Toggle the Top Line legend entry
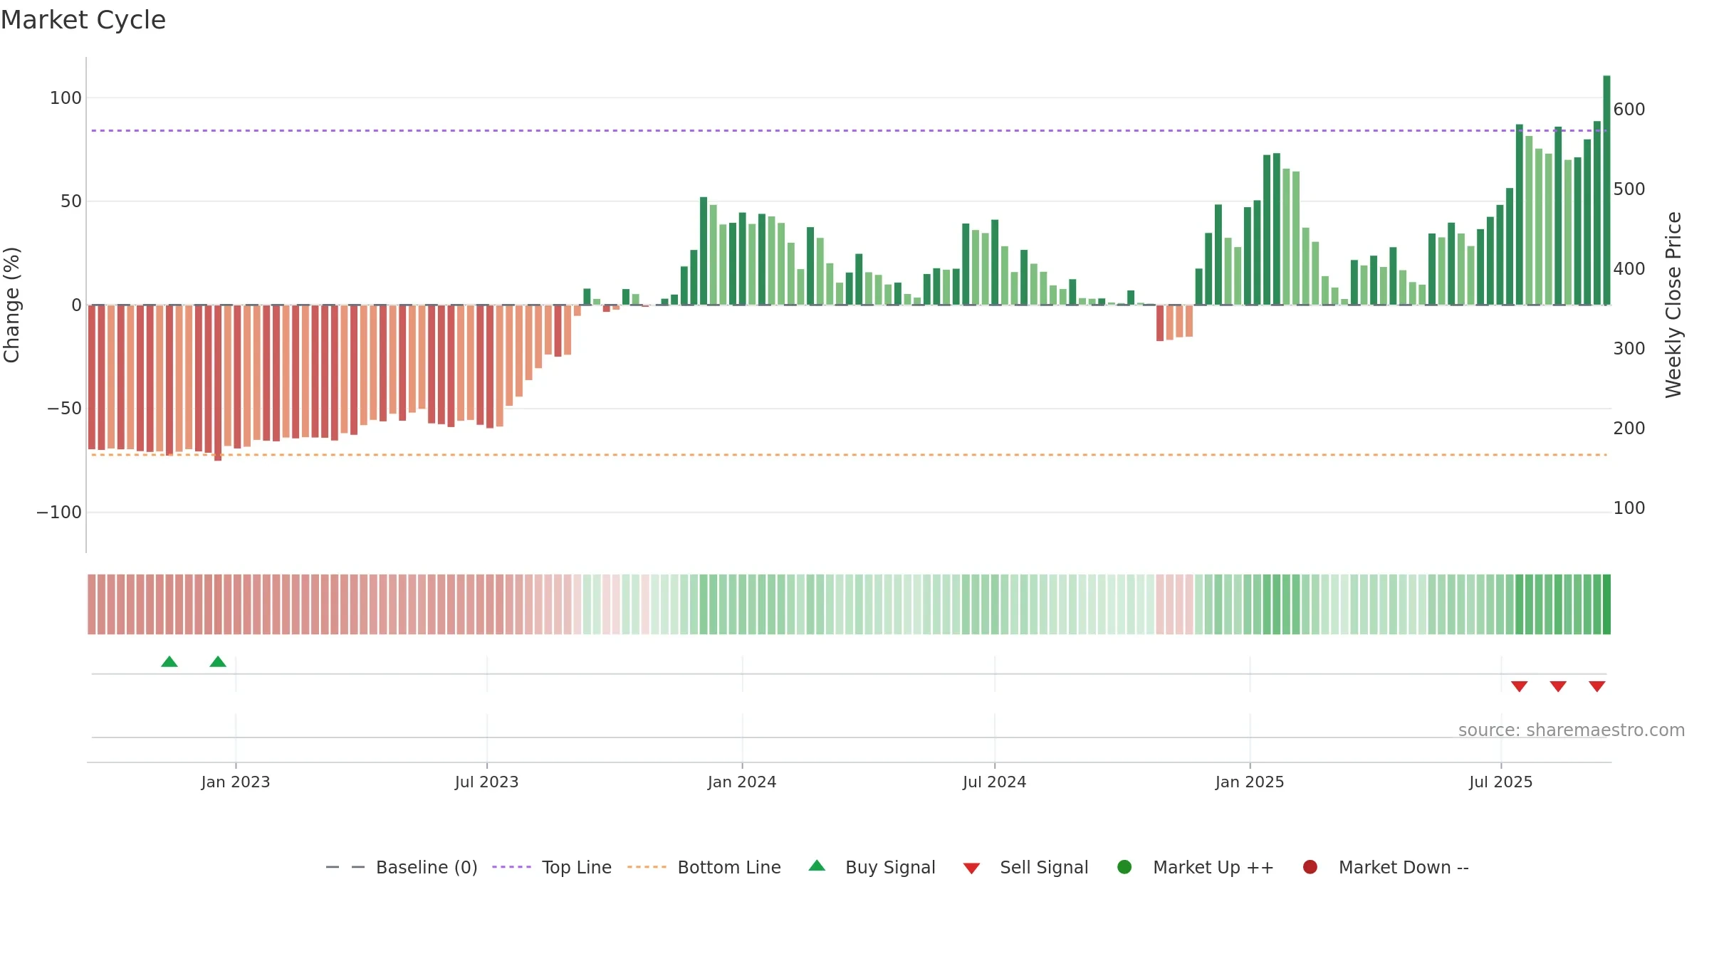The image size is (1709, 961). (x=552, y=867)
